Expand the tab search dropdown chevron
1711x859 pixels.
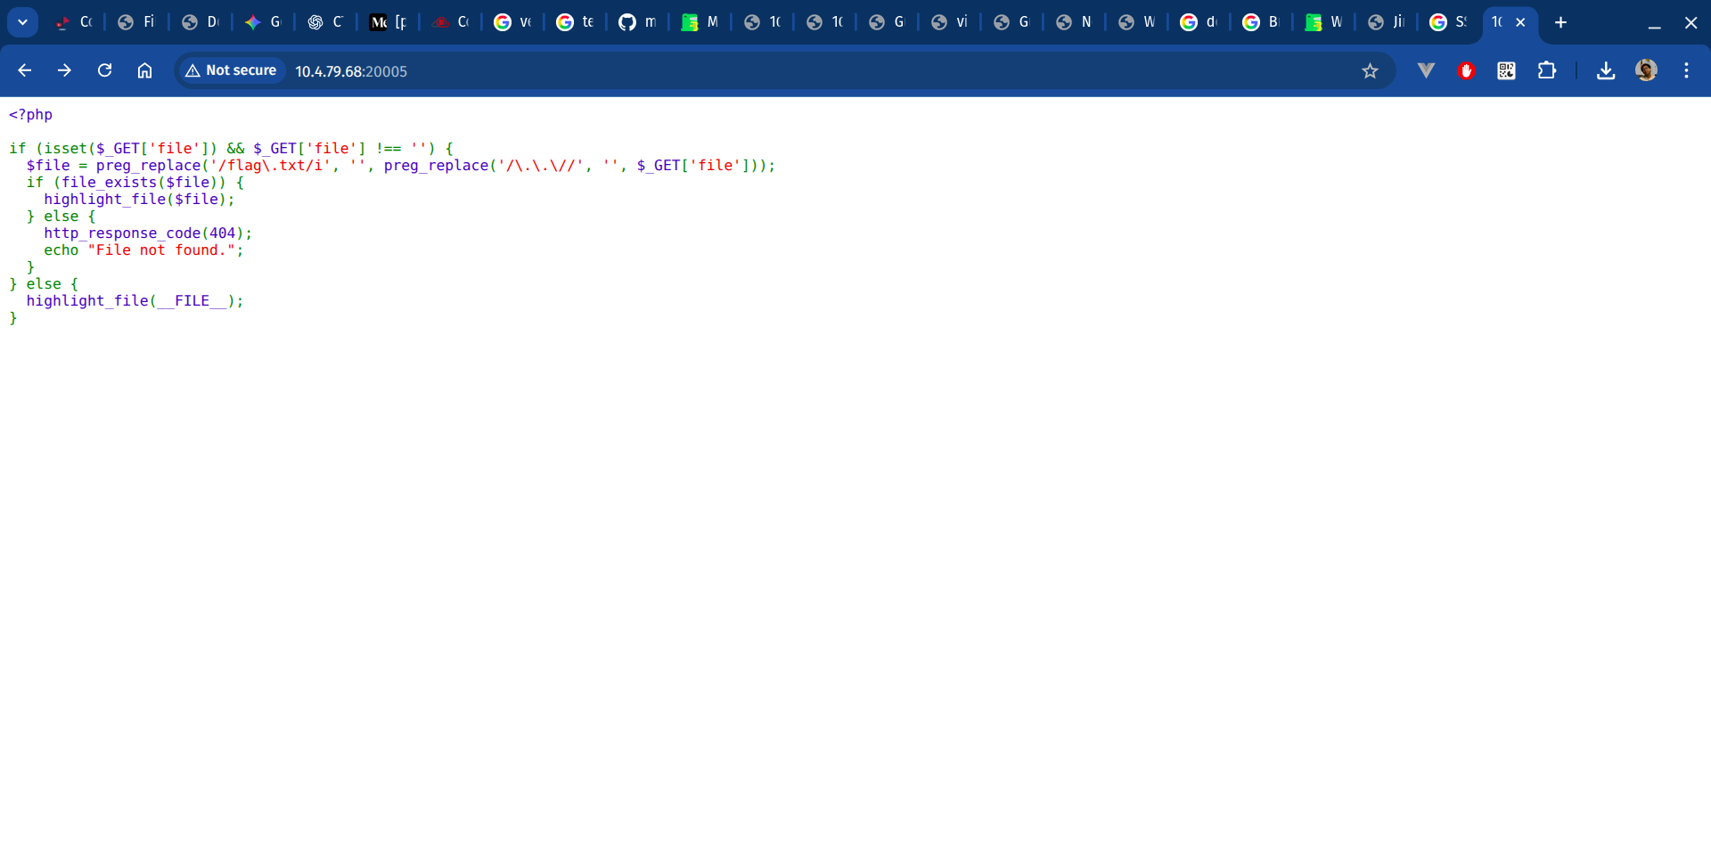tap(22, 22)
